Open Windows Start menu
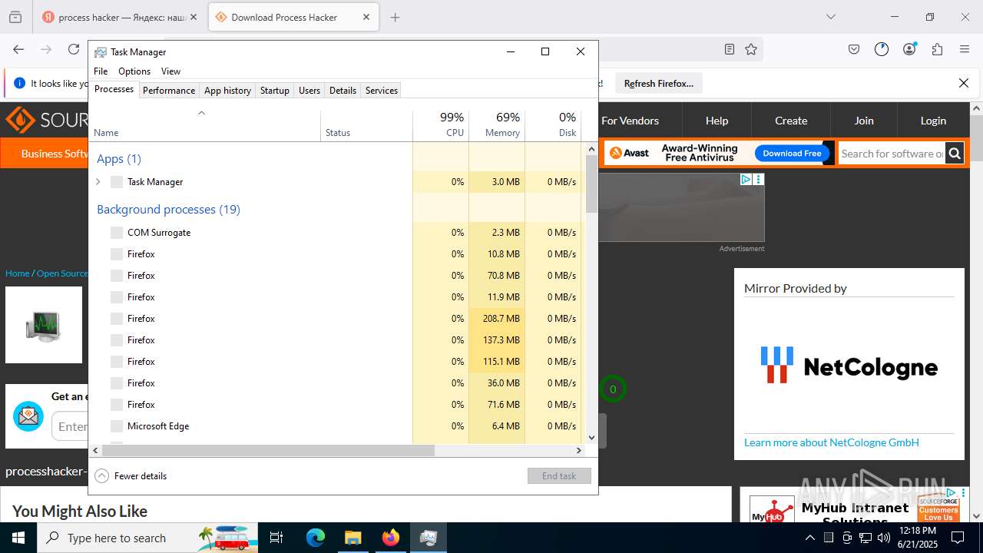The image size is (983, 553). tap(18, 538)
